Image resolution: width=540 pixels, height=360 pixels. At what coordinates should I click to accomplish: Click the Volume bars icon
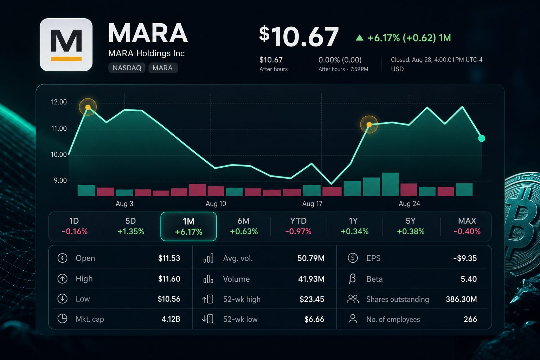pyautogui.click(x=208, y=279)
